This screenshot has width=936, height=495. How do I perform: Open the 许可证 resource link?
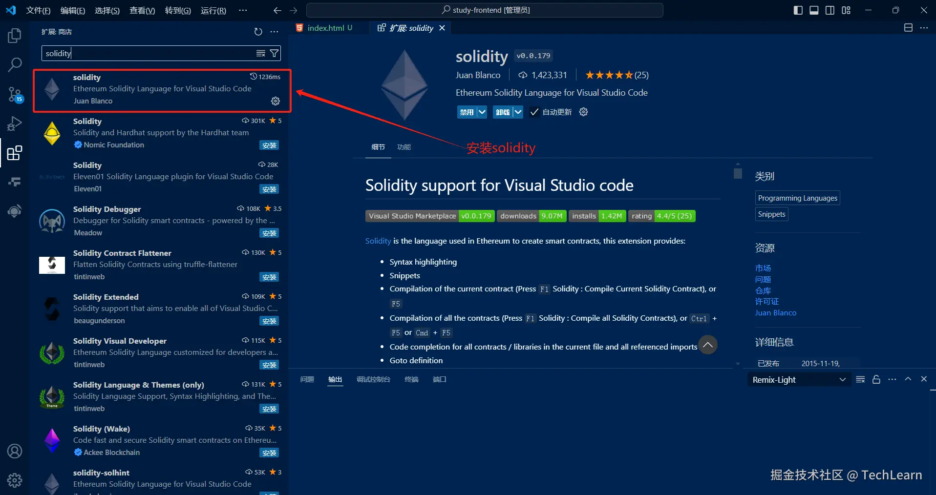(767, 302)
